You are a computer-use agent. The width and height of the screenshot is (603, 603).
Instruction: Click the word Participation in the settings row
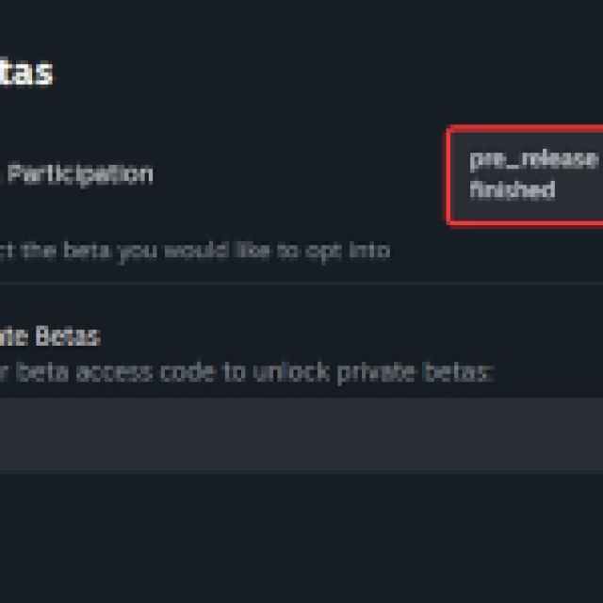pos(79,174)
